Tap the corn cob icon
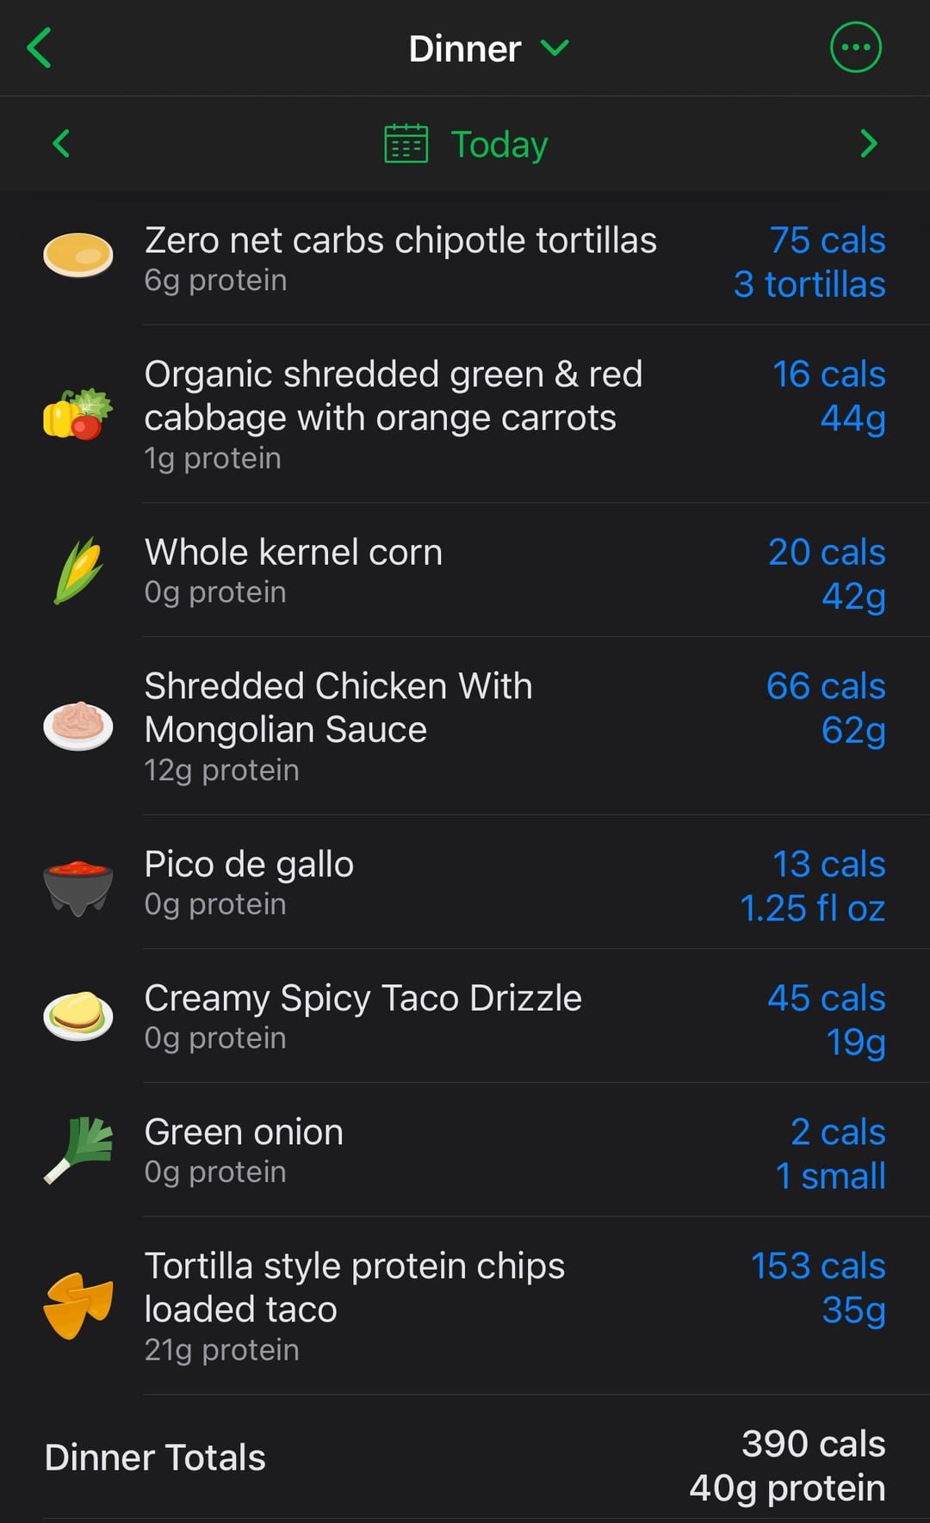Viewport: 930px width, 1523px height. pos(78,570)
